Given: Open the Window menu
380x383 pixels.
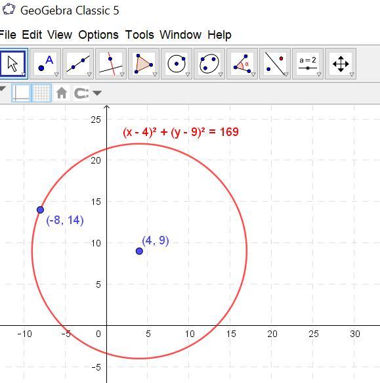Looking at the screenshot, I should pyautogui.click(x=180, y=35).
